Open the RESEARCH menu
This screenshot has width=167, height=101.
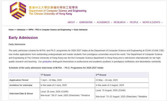119,22
